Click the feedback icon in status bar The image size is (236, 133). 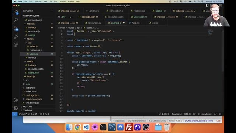tap(215, 114)
